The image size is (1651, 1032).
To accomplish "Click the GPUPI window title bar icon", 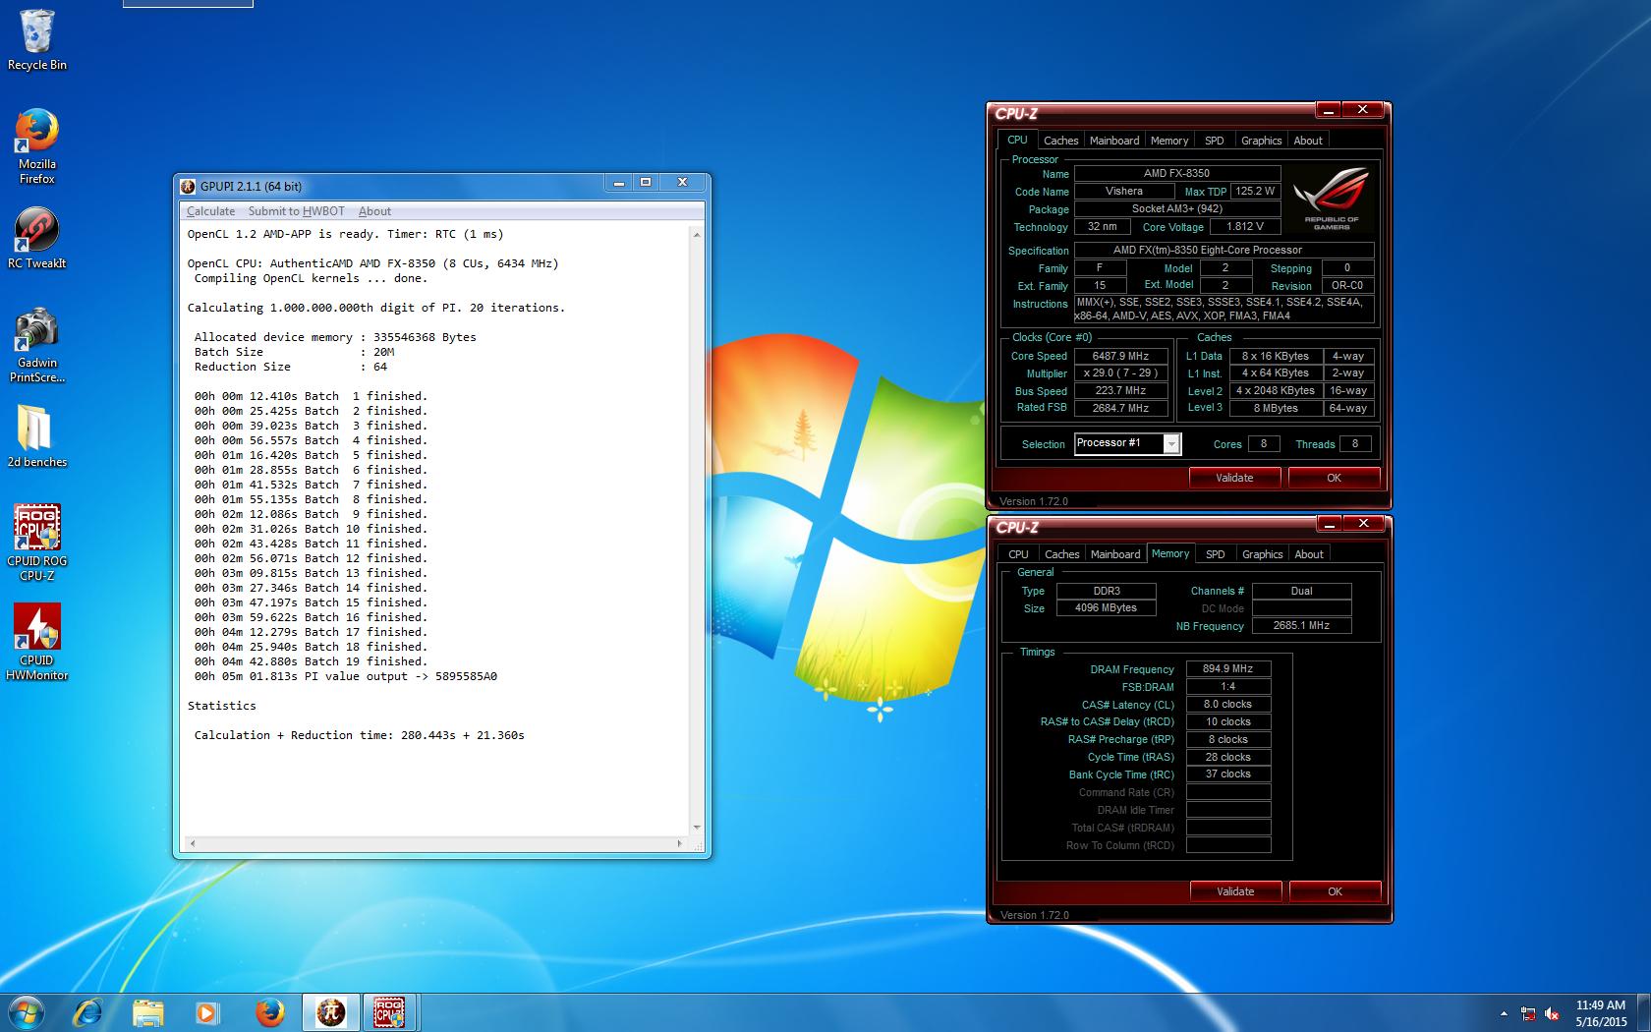I will coord(188,186).
